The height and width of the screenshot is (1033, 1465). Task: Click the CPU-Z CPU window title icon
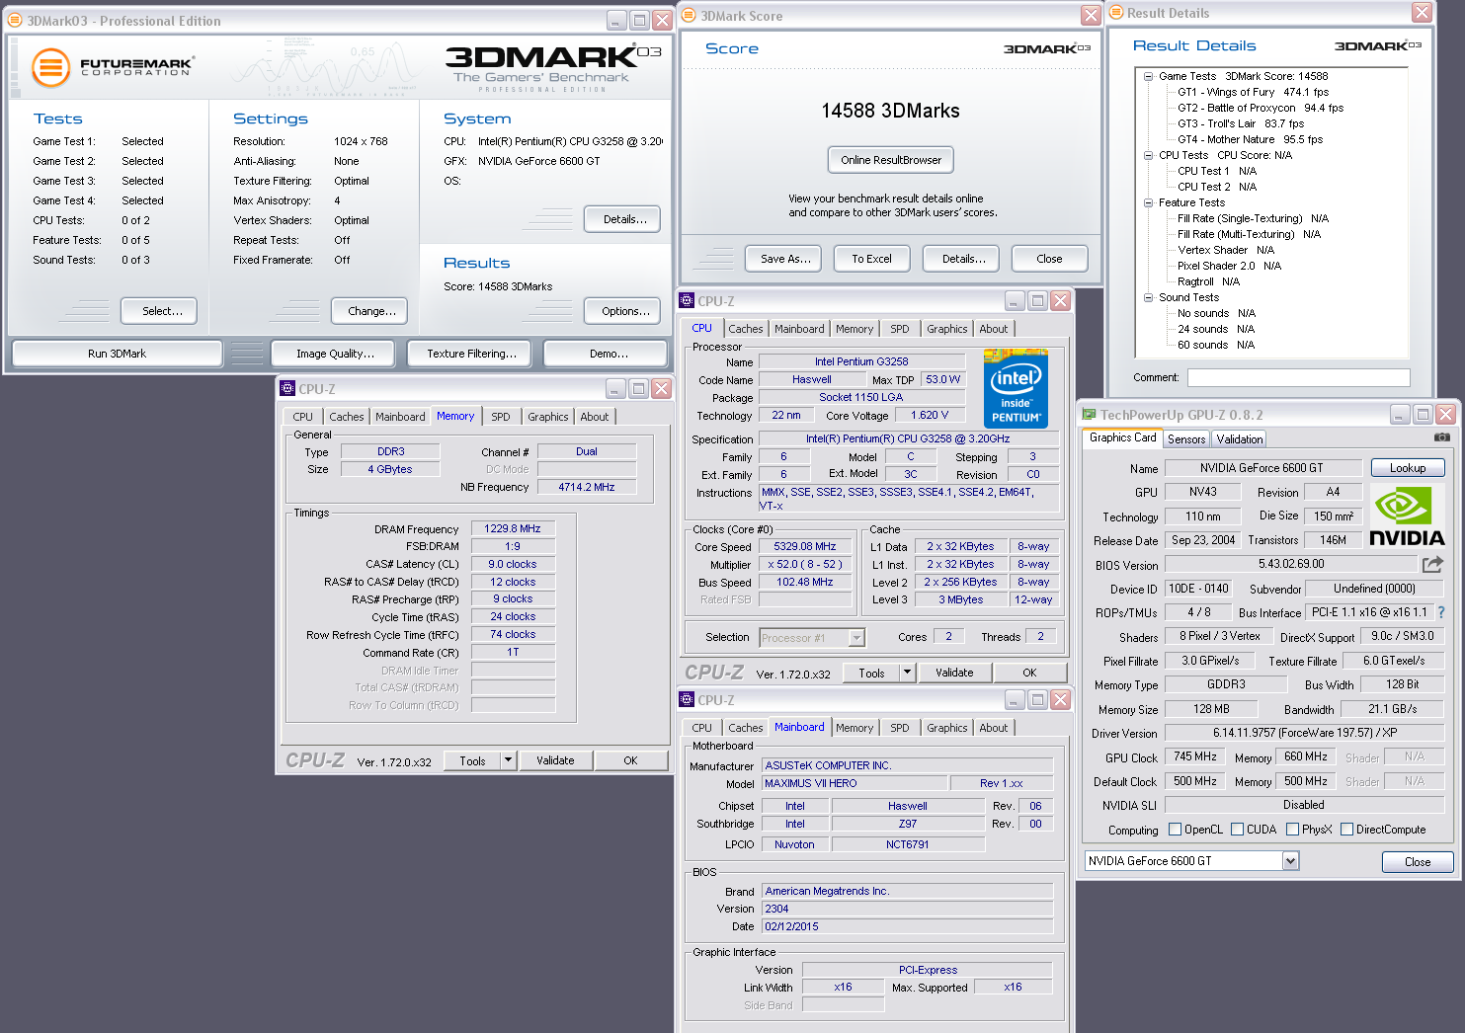click(687, 300)
